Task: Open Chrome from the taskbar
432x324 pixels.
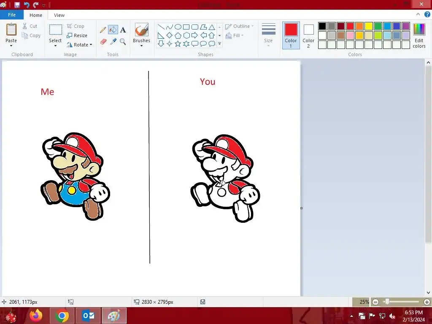Action: (62, 316)
